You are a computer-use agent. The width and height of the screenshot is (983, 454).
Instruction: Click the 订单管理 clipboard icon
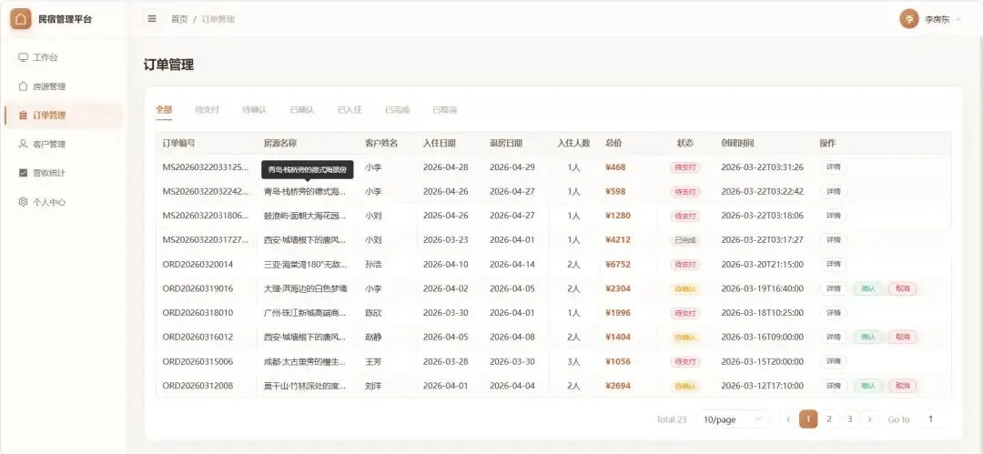[x=23, y=116]
